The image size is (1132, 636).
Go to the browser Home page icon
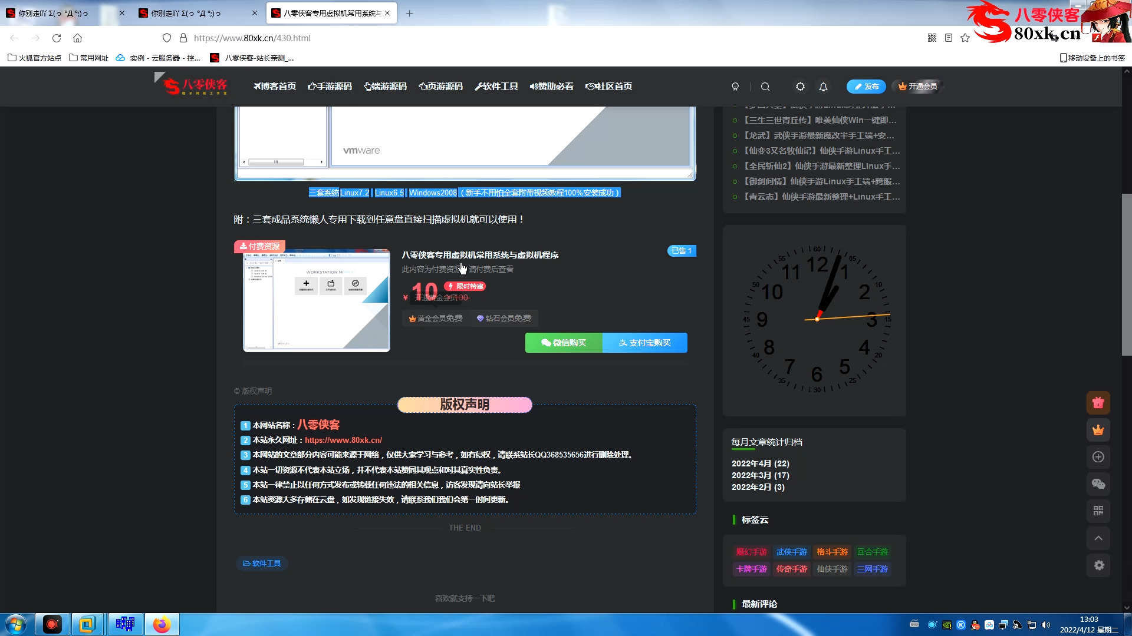click(77, 38)
